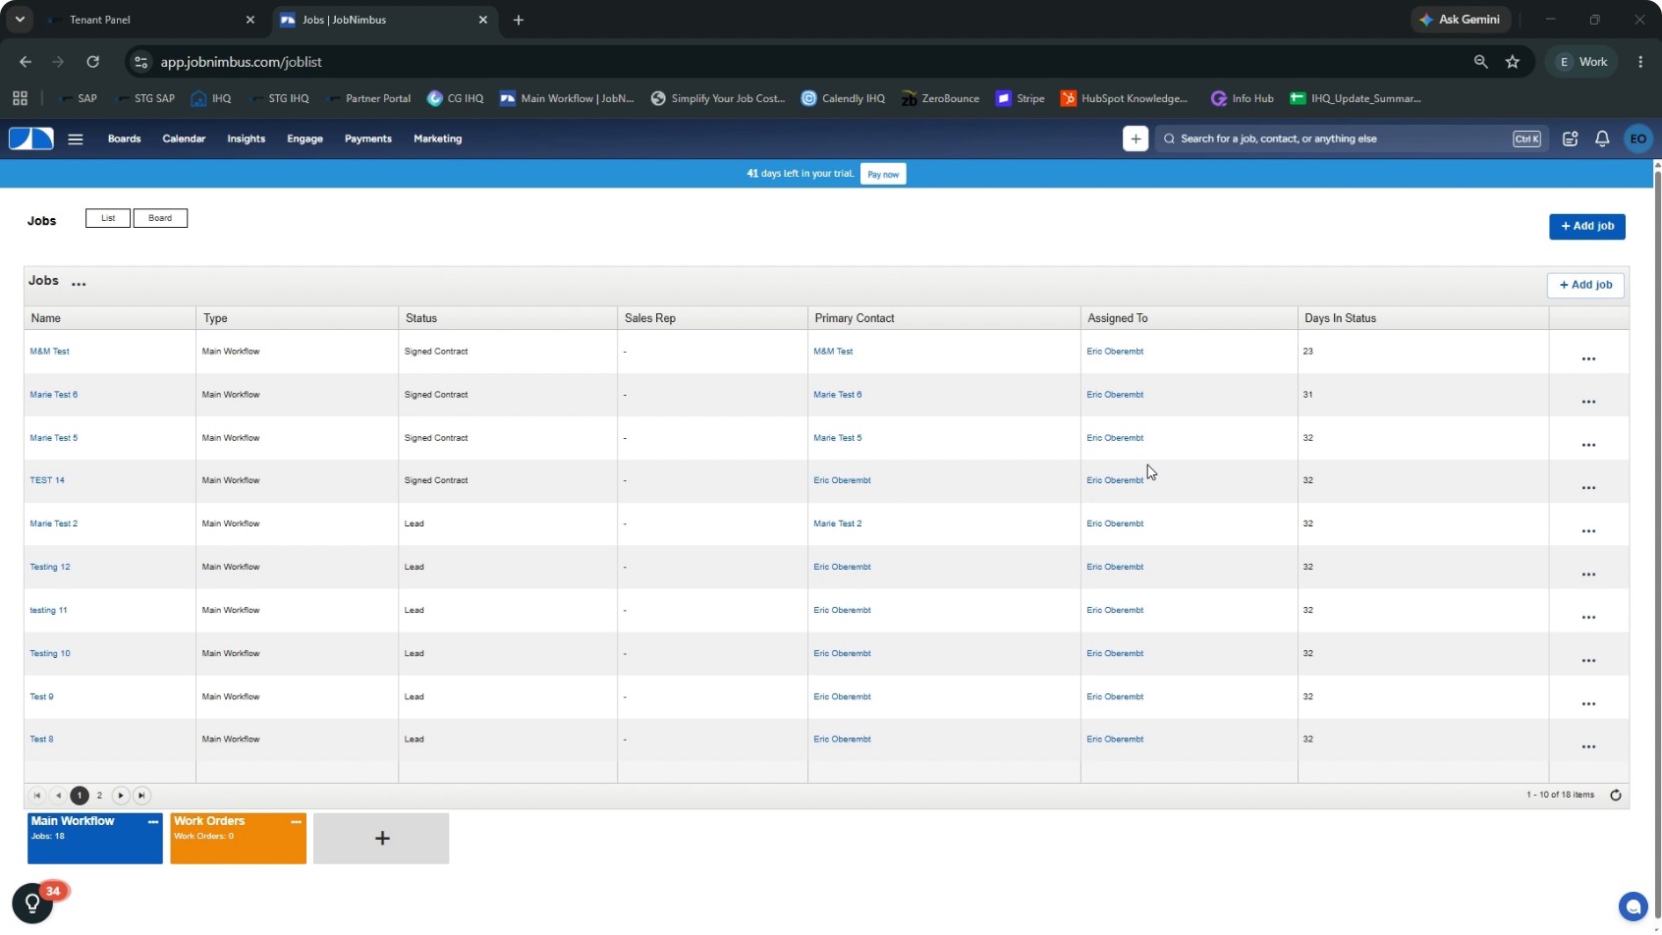Open the tasks/inbox icon beside the bell
Viewport: 1662px width, 935px height.
pyautogui.click(x=1571, y=139)
